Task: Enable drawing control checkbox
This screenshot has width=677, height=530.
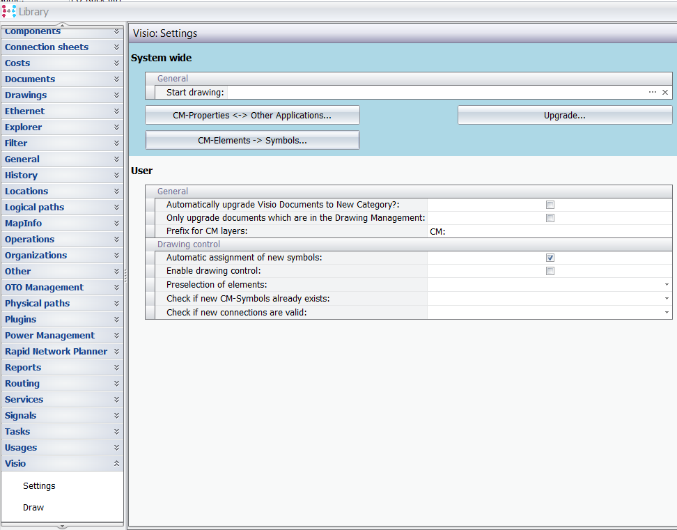Action: (x=550, y=271)
